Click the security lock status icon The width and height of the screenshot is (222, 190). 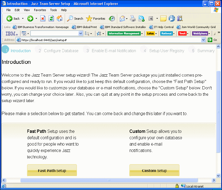(x=177, y=186)
